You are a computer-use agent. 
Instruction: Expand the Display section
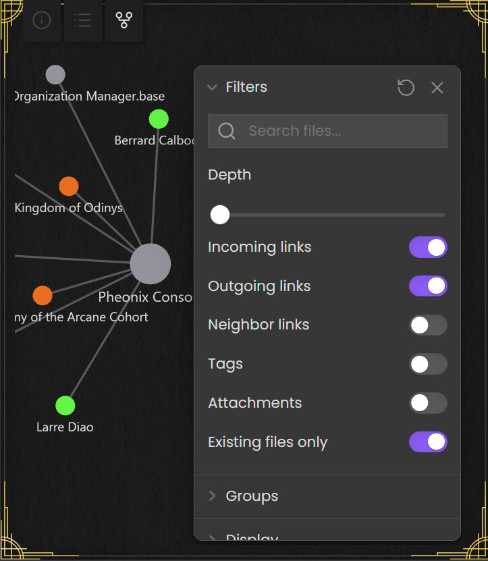tap(251, 537)
